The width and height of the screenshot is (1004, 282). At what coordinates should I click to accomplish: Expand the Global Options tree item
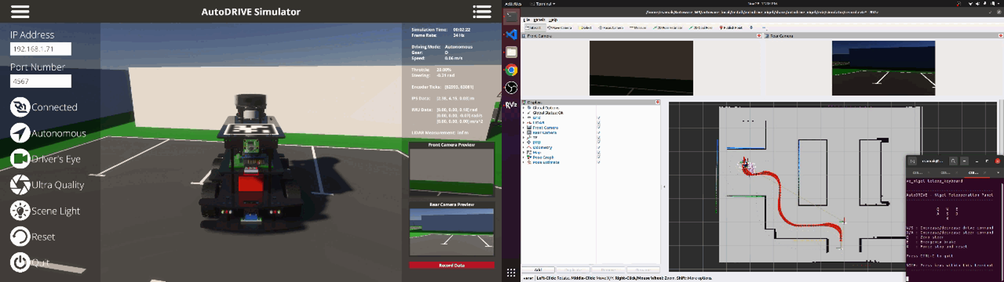point(524,108)
